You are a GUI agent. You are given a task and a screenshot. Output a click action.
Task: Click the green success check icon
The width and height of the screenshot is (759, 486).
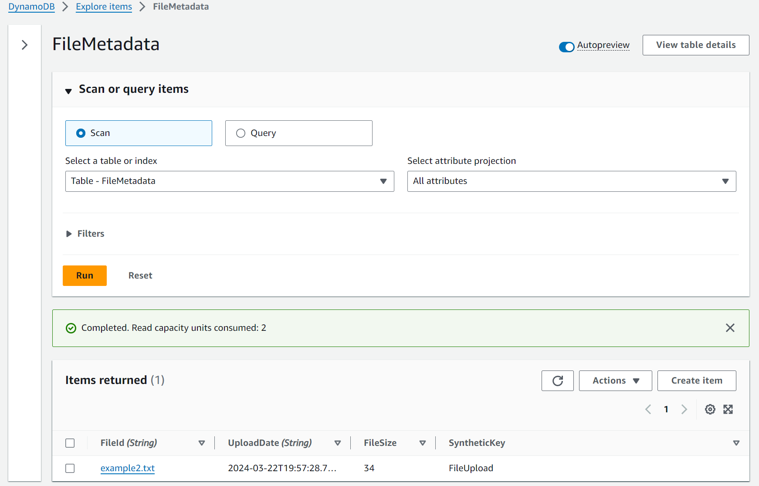71,328
